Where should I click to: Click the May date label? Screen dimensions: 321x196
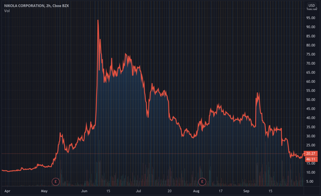click(x=44, y=191)
